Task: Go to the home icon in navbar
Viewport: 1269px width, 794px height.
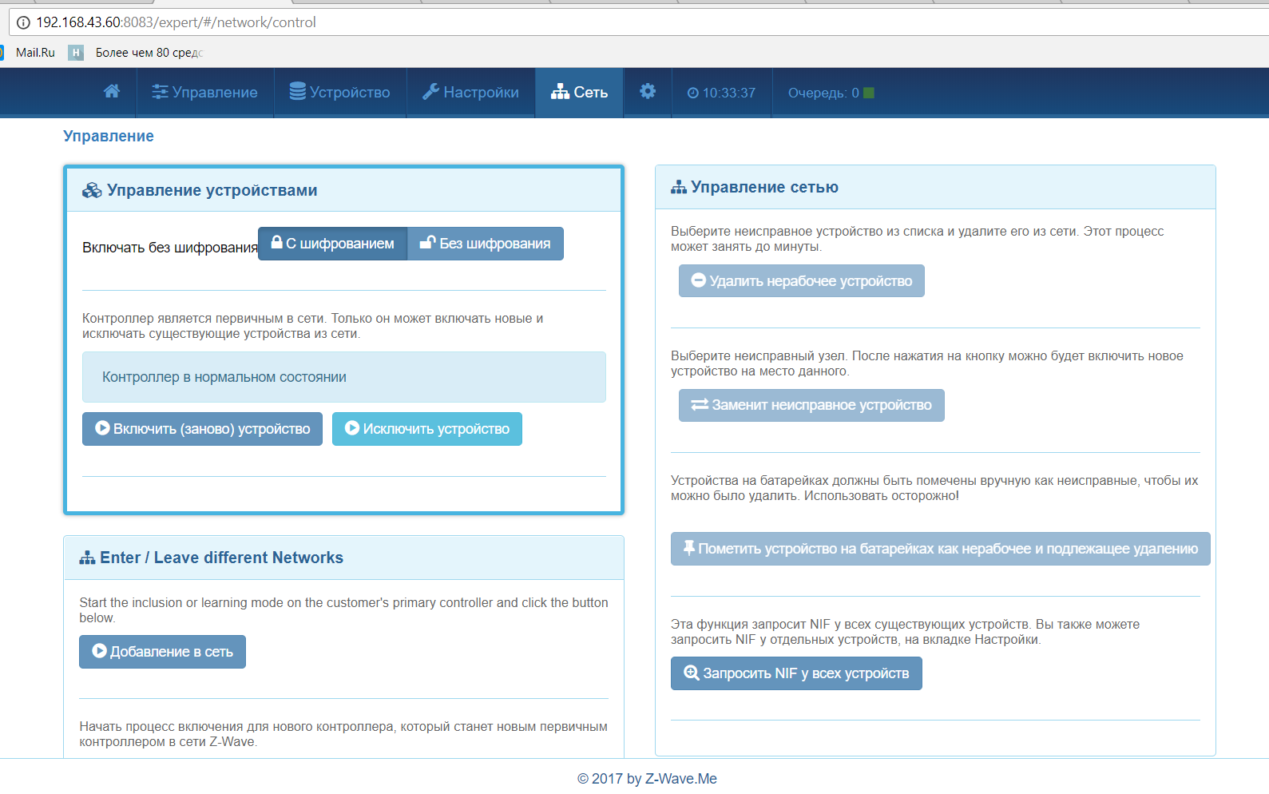Action: coord(112,92)
